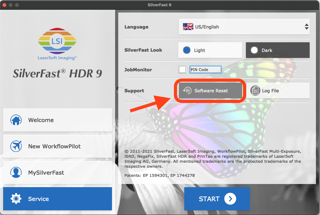
Task: Select the Dark look radio button
Action: click(254, 50)
